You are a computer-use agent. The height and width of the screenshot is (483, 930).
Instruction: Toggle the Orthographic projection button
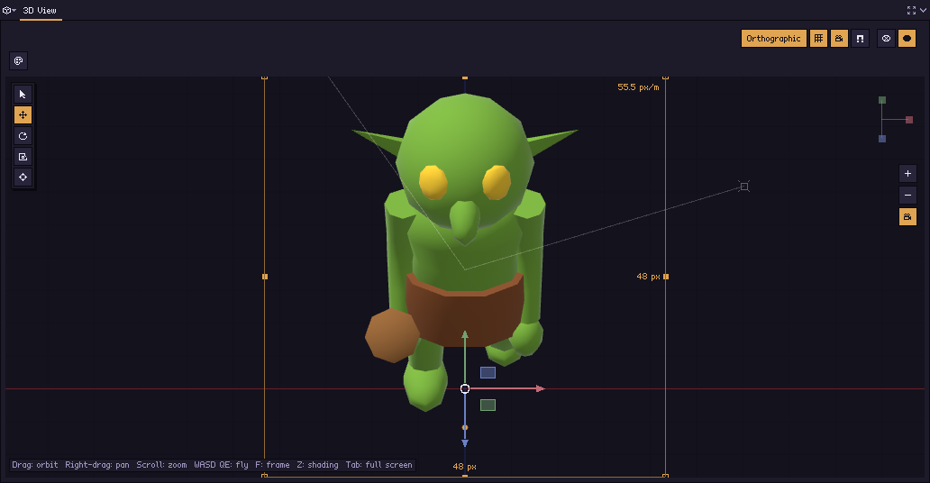tap(773, 39)
